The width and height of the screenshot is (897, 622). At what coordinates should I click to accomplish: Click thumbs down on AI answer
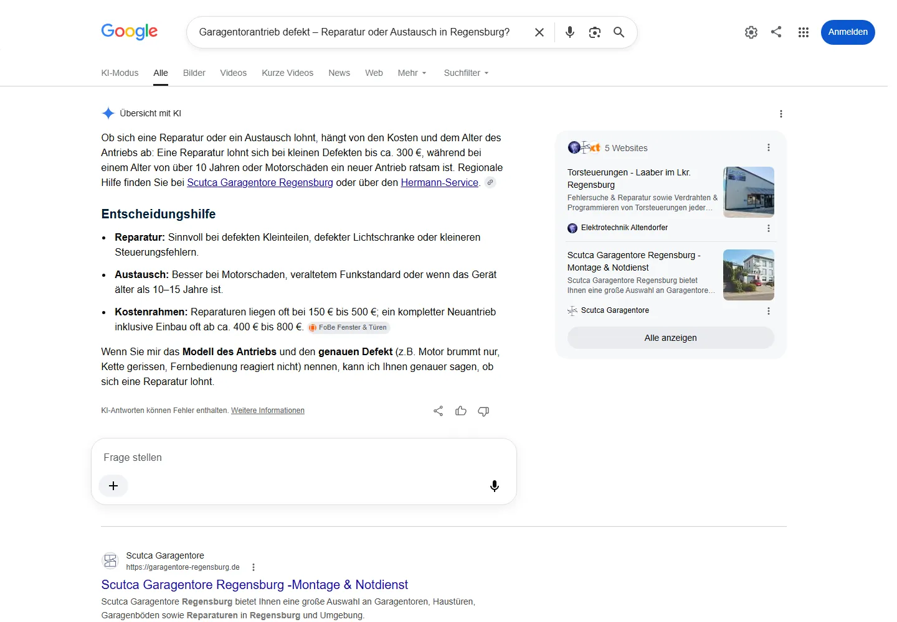click(x=483, y=411)
